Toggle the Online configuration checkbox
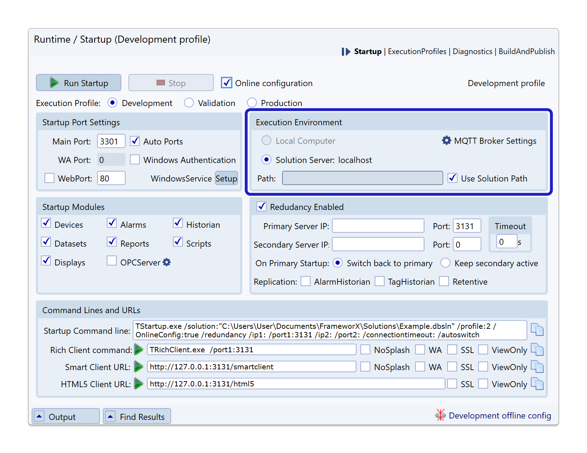This screenshot has width=587, height=453. click(227, 83)
